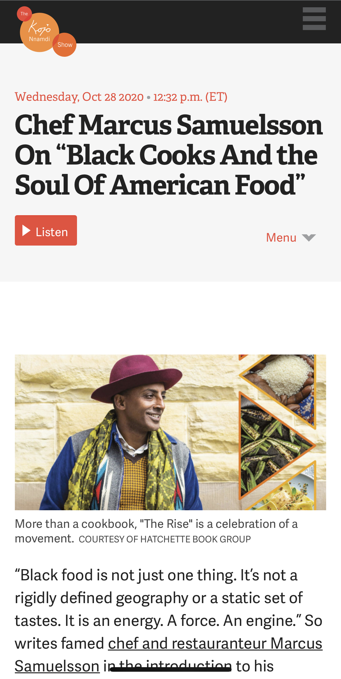Image resolution: width=341 pixels, height=679 pixels.
Task: Click the article headline about Chef Marcus Samuelsson
Action: pos(169,155)
